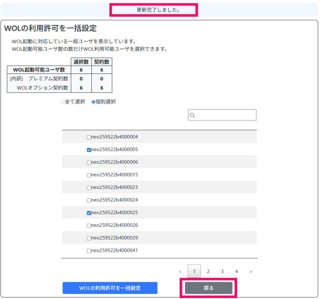Check the box for neo259522b4000029
Image resolution: width=320 pixels, height=299 pixels.
(x=89, y=238)
